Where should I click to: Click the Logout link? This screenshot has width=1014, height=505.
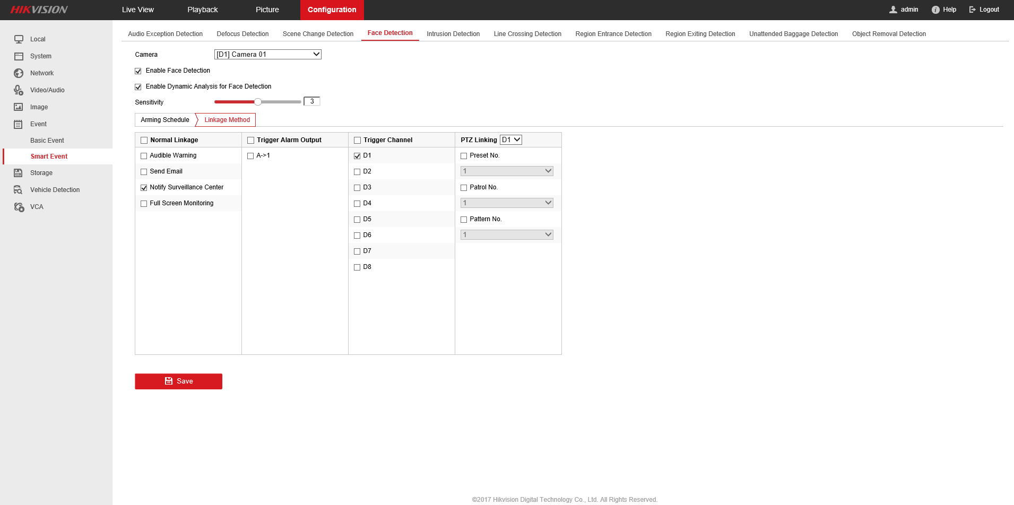[984, 10]
